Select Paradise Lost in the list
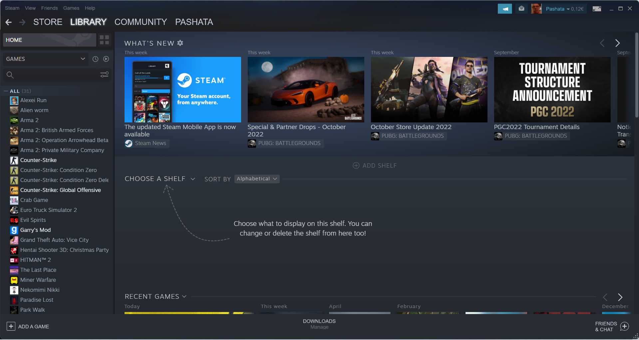Screen dimensions: 639x340 click(37, 300)
